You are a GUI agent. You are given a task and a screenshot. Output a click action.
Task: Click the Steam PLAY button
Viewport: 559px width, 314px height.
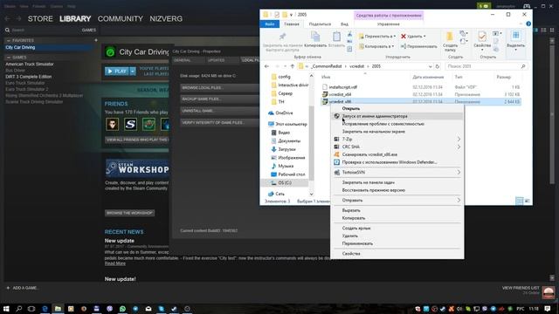117,72
